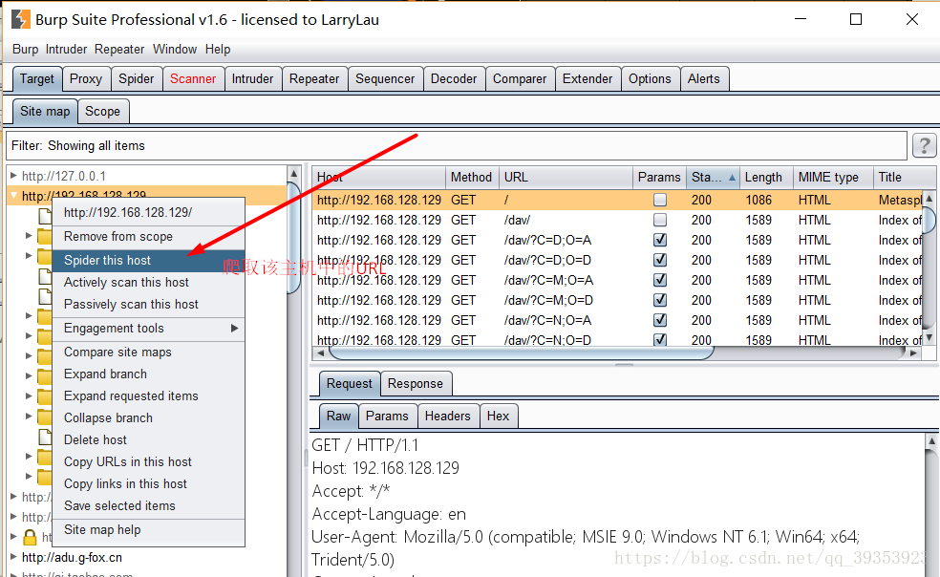Image resolution: width=940 pixels, height=577 pixels.
Task: Collapse the http://192.168.128.129 tree node
Action: click(13, 196)
